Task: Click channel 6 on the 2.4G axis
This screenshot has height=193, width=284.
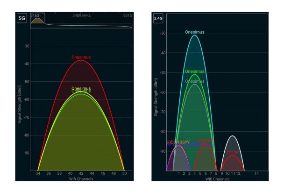Action: [x=206, y=174]
